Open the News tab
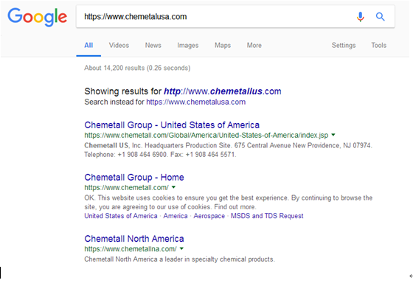413x283 pixels. 153,45
